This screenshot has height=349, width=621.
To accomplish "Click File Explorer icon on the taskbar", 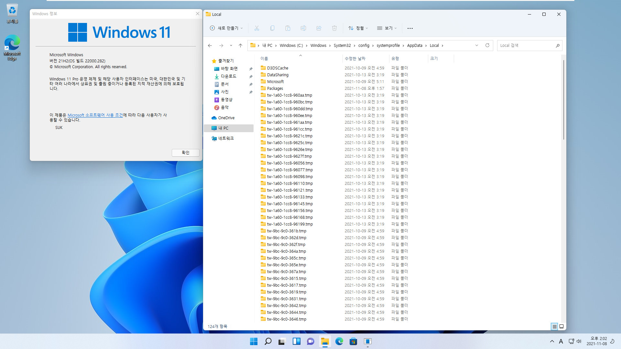I will pyautogui.click(x=325, y=341).
